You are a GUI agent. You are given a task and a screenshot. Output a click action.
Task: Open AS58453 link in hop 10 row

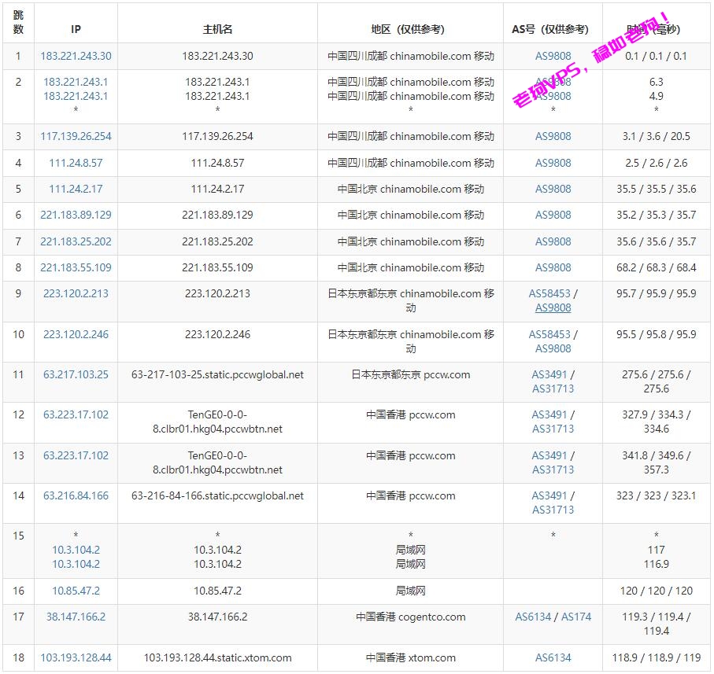click(x=549, y=334)
